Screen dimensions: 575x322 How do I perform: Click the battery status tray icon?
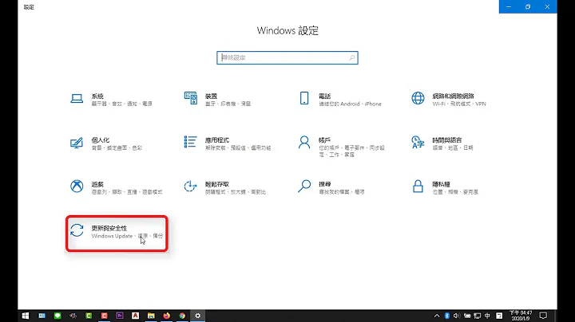pyautogui.click(x=467, y=316)
